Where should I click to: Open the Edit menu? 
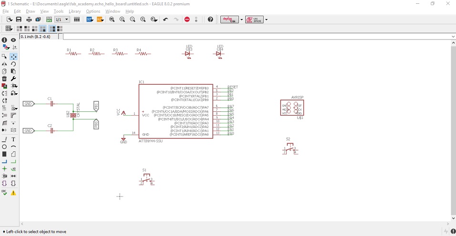(x=17, y=11)
